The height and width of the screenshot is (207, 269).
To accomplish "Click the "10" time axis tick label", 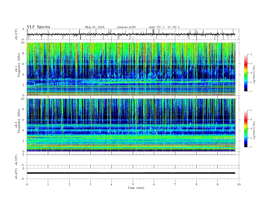I will [x=239, y=184].
